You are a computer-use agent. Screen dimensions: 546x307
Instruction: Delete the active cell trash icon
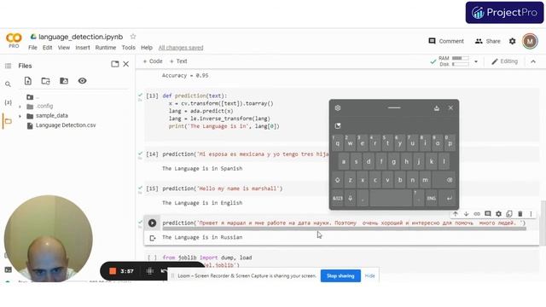(x=520, y=214)
